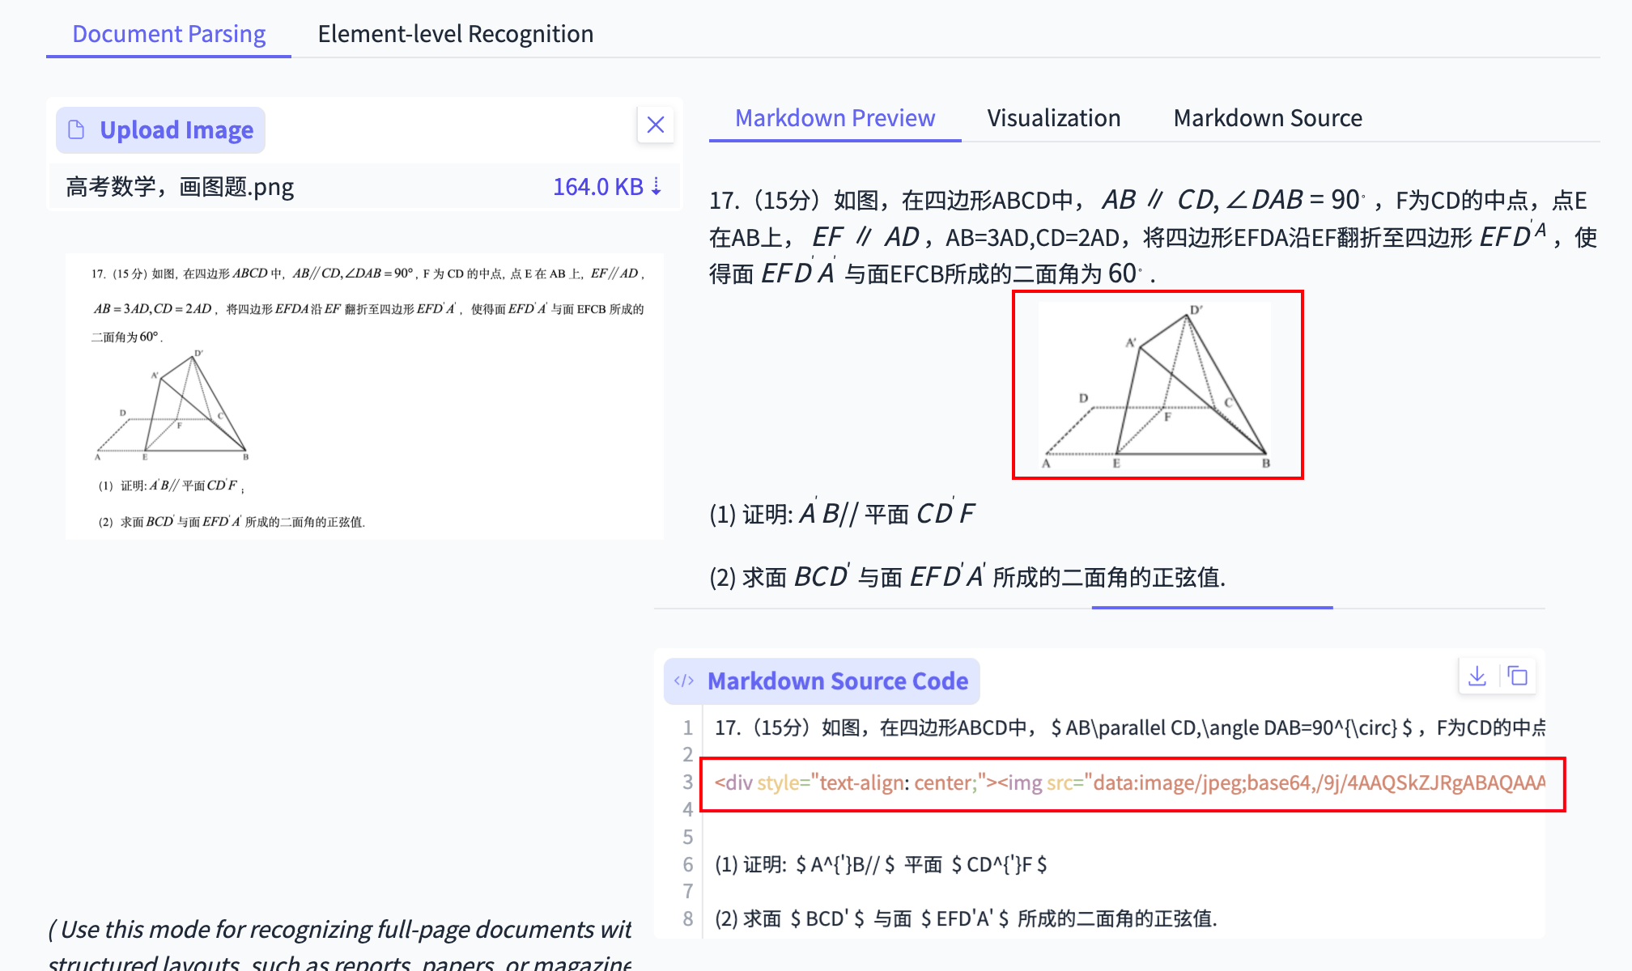Click the </> icon beside Markdown Source Code

(685, 681)
